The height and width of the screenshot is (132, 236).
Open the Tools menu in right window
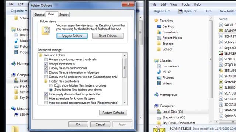coord(185,4)
